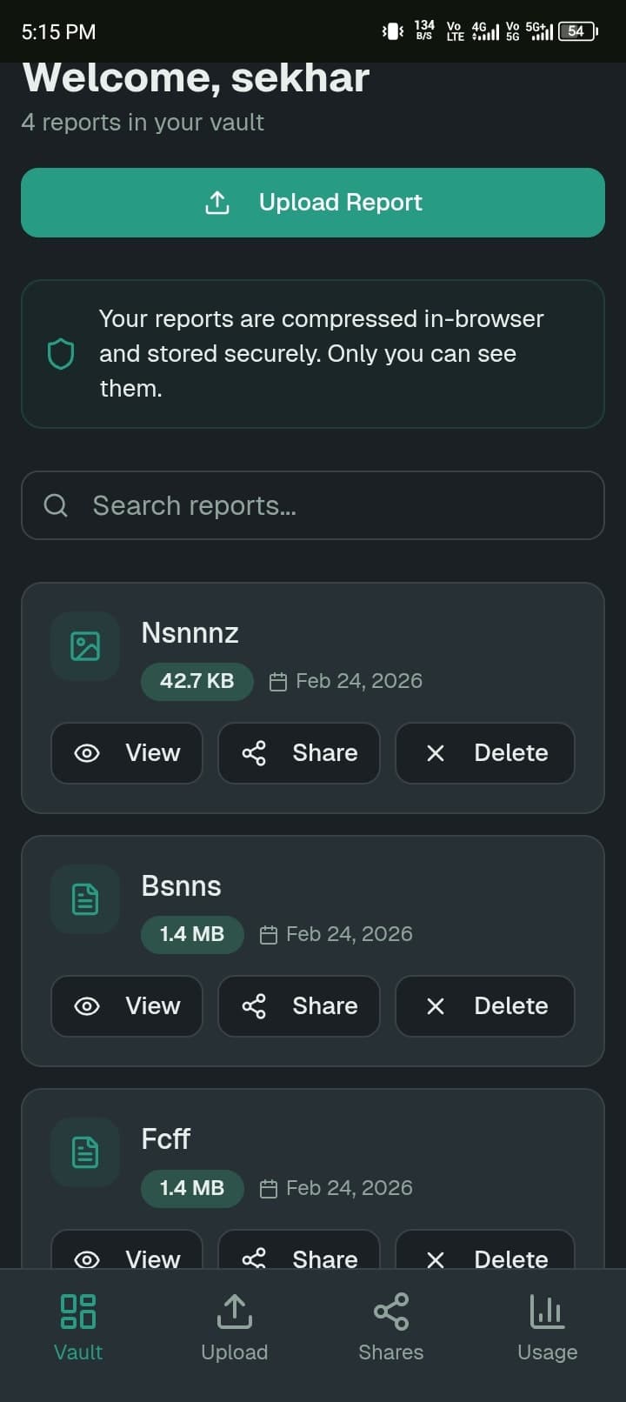Image resolution: width=626 pixels, height=1402 pixels.
Task: Tap the shield icon next to security message
Action: point(60,353)
